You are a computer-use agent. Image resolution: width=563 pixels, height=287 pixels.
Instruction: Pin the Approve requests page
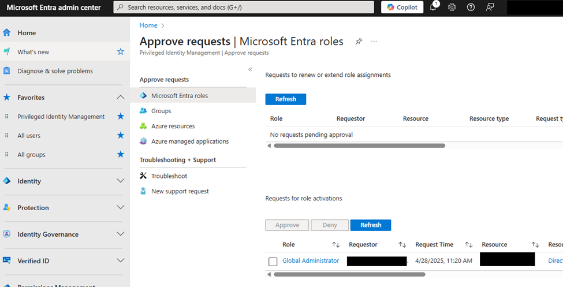359,42
